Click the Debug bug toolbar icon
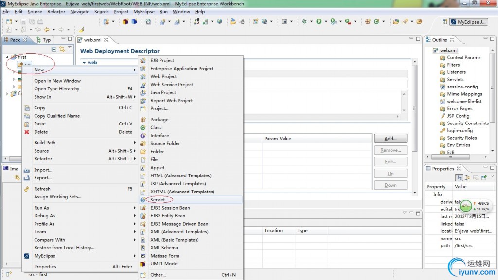 point(304,21)
